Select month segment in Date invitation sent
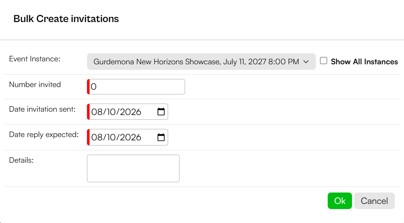Screen dimensions: 404x223 pyautogui.click(x=97, y=112)
